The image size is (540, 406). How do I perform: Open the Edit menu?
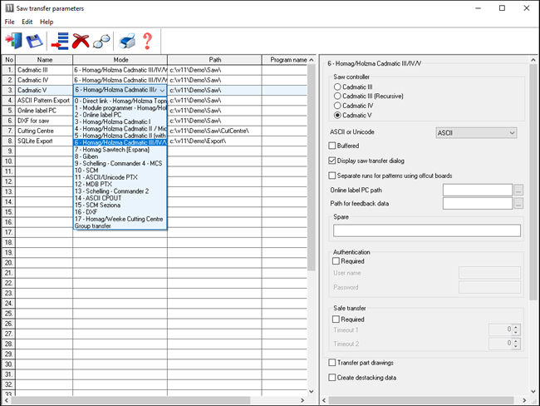27,21
